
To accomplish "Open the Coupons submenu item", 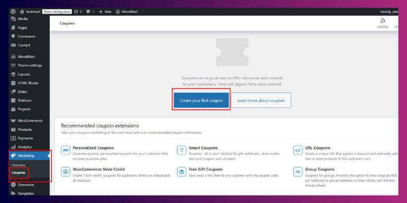I will (x=18, y=173).
